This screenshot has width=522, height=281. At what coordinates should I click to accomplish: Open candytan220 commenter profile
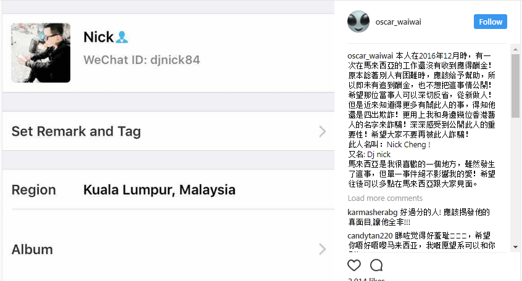[370, 236]
